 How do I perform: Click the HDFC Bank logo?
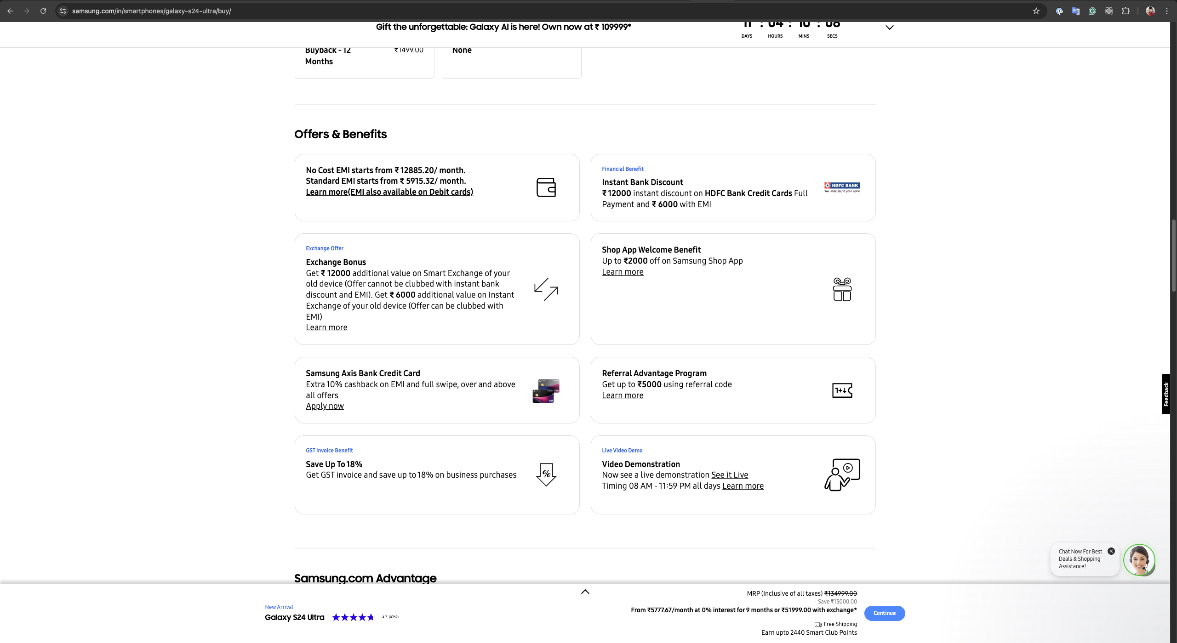(842, 187)
